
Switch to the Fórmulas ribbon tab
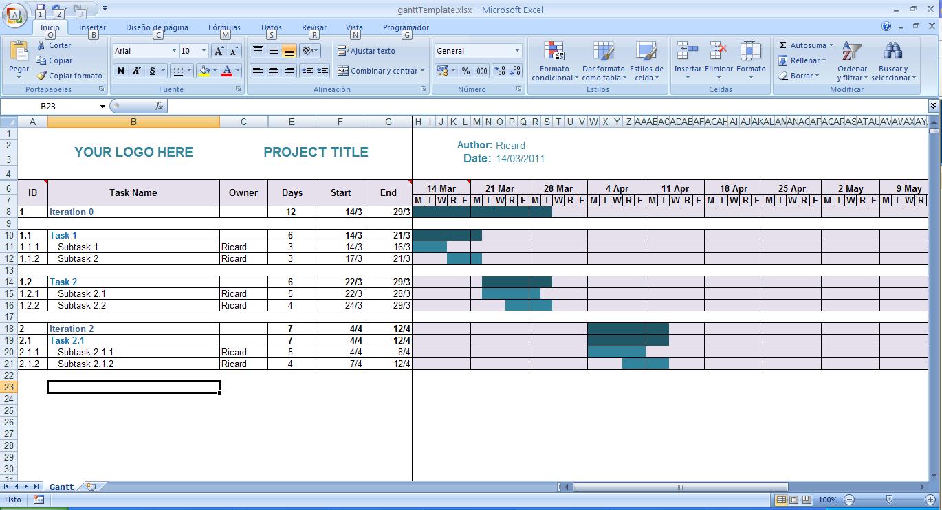tap(224, 27)
